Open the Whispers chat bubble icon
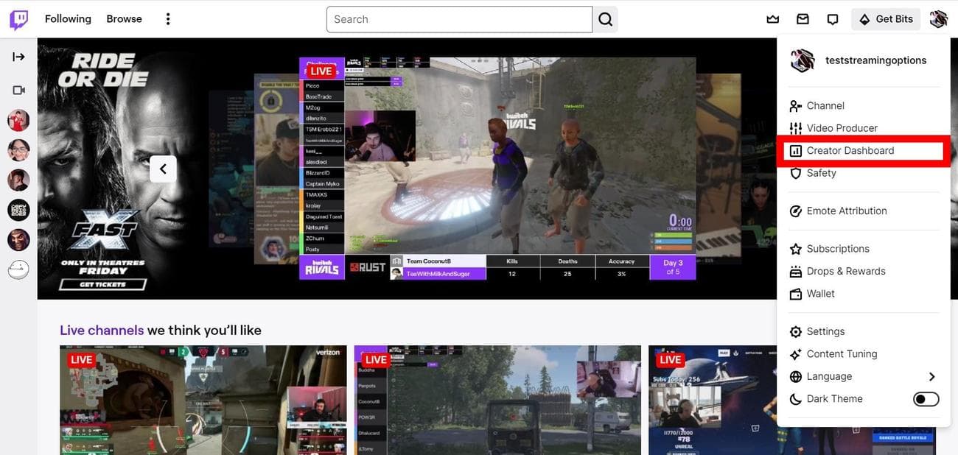 (x=833, y=19)
